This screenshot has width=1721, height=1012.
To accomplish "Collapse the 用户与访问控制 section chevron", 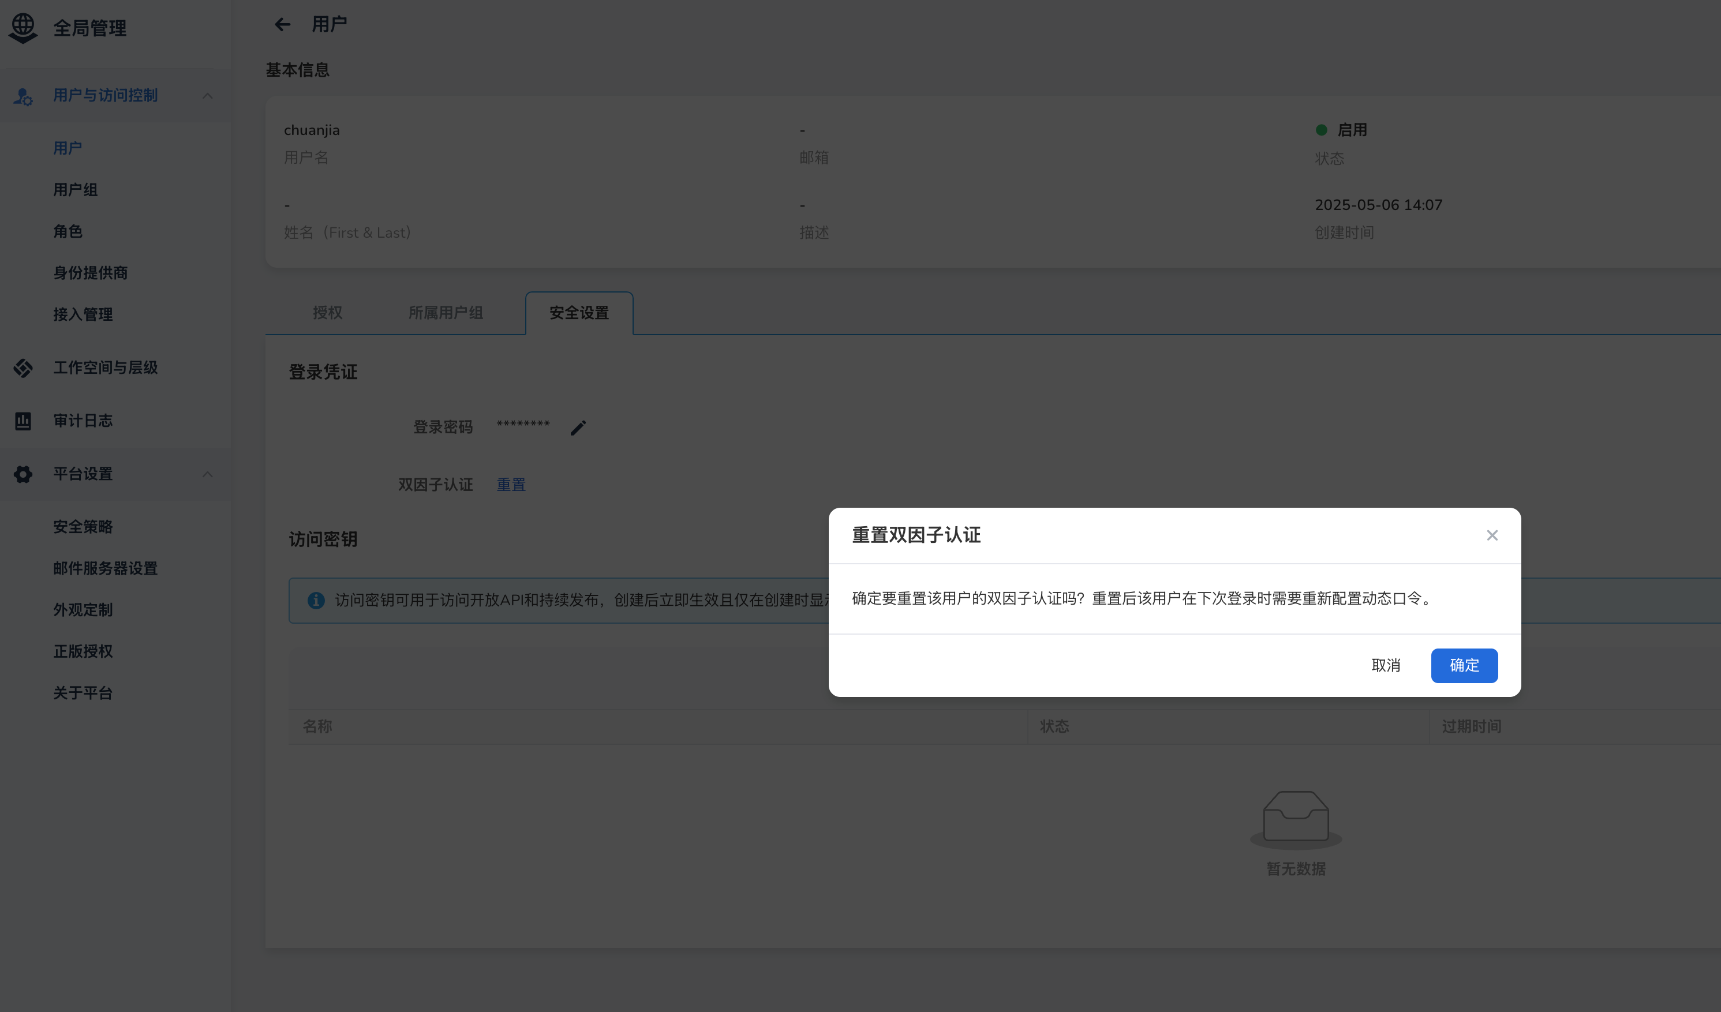I will click(x=208, y=96).
